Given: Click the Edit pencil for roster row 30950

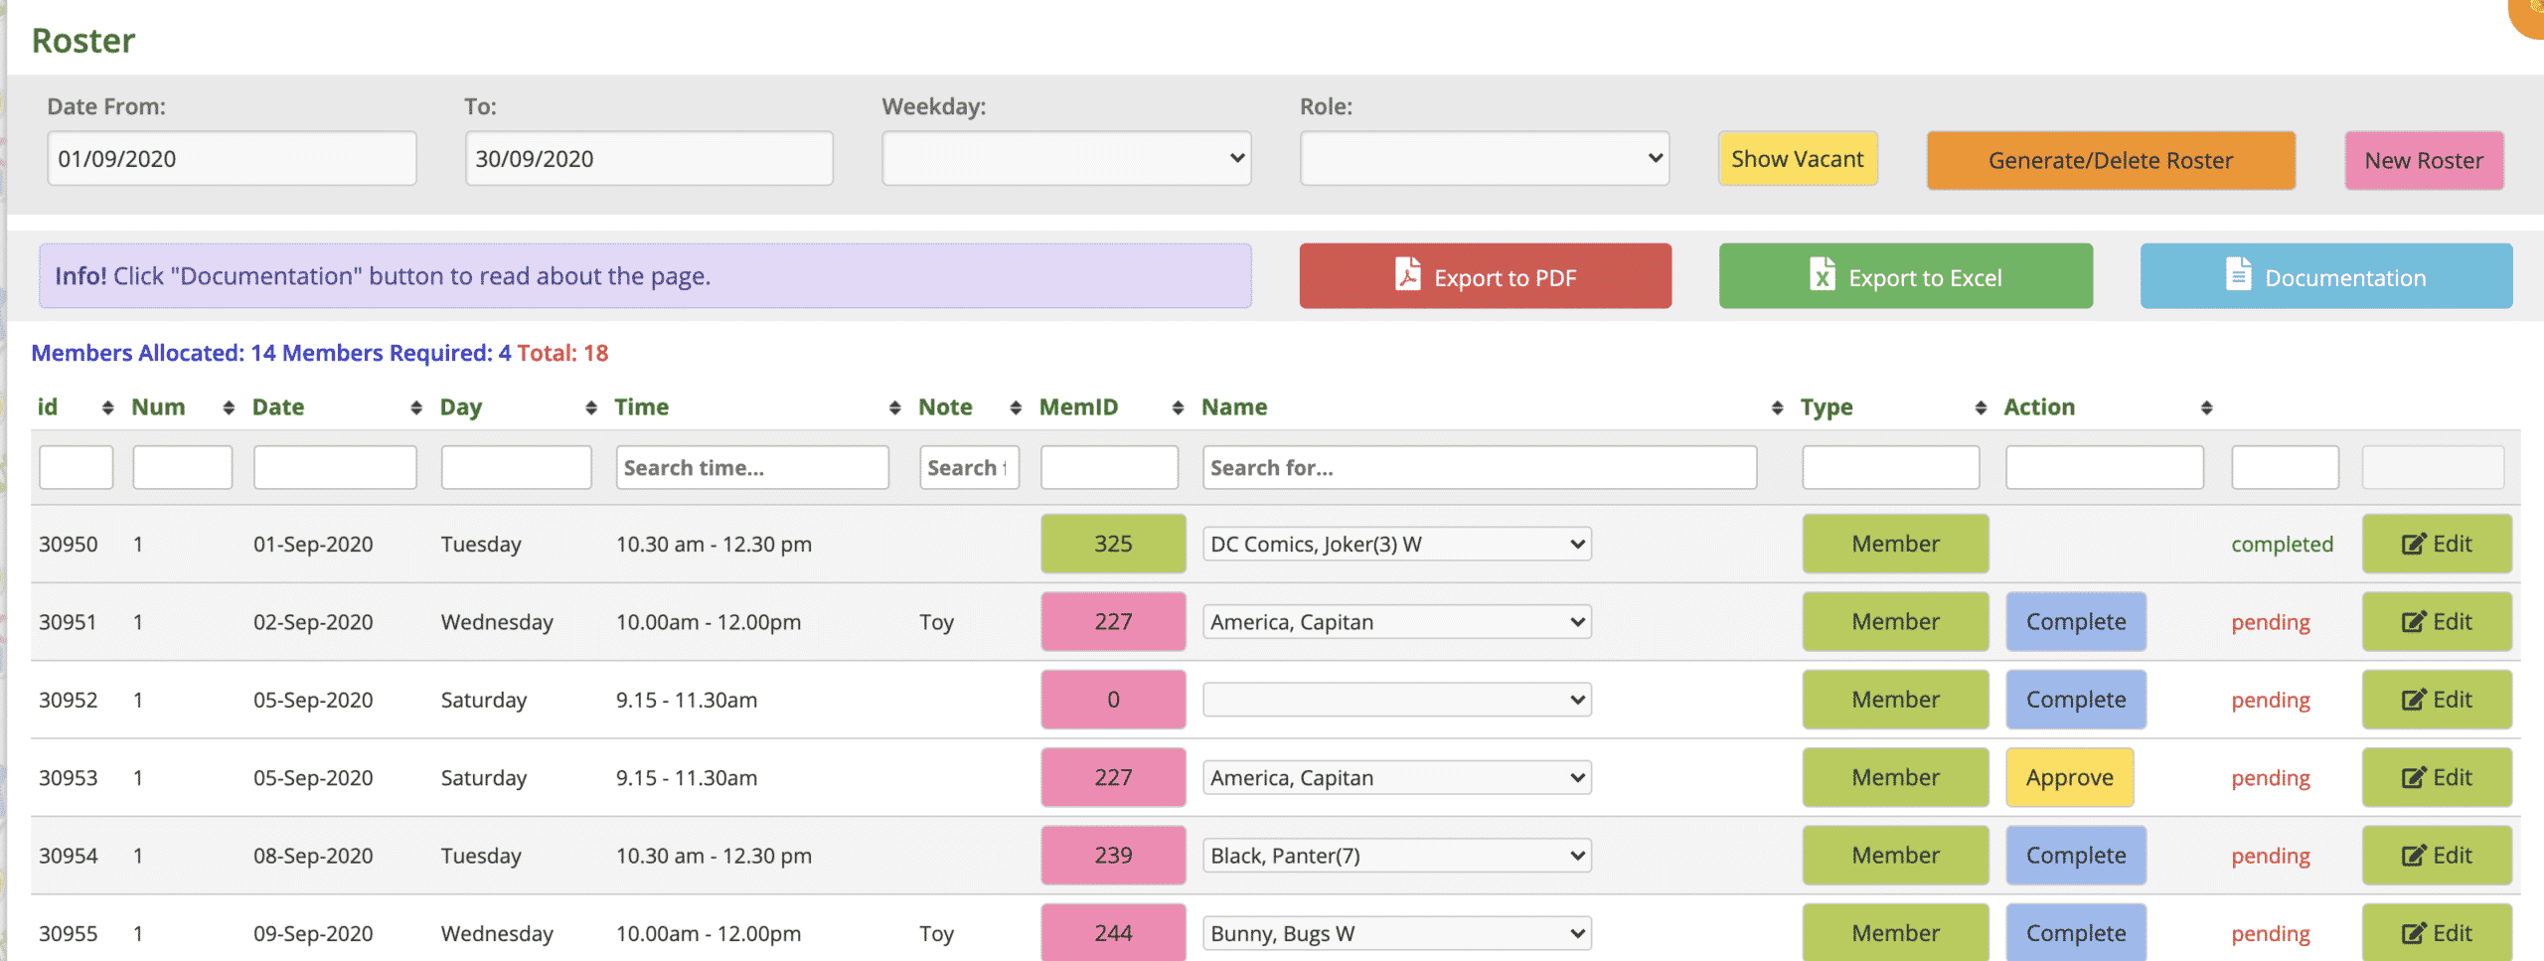Looking at the screenshot, I should coord(2413,544).
